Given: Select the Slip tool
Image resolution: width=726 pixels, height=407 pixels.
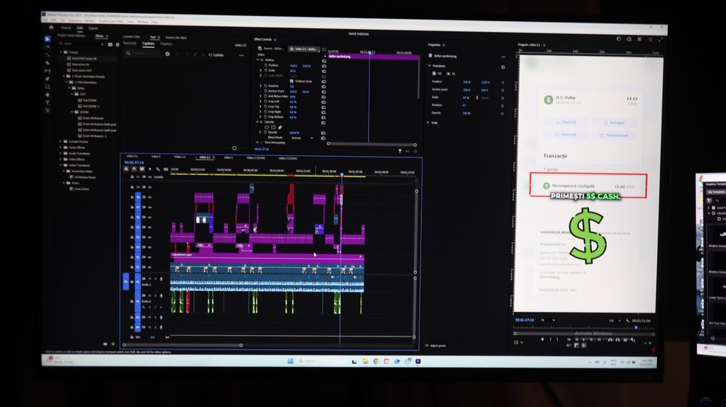Looking at the screenshot, I should (x=47, y=71).
